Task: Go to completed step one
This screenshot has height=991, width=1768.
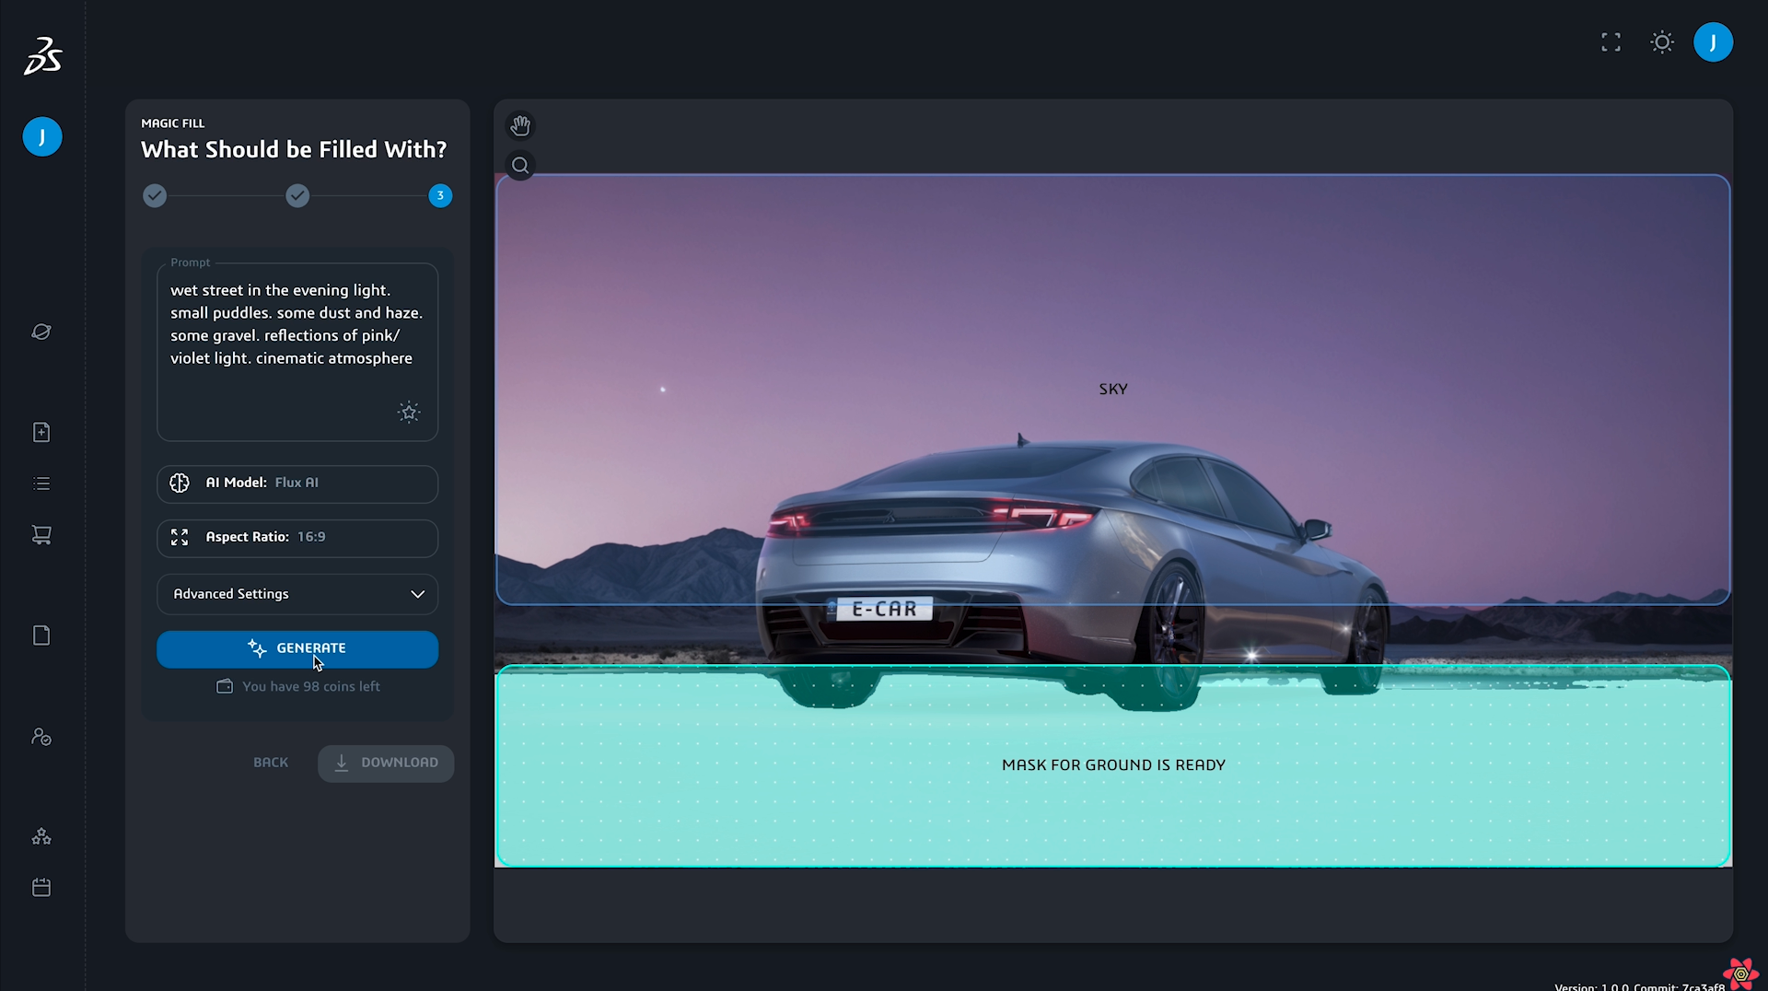Action: [x=155, y=196]
